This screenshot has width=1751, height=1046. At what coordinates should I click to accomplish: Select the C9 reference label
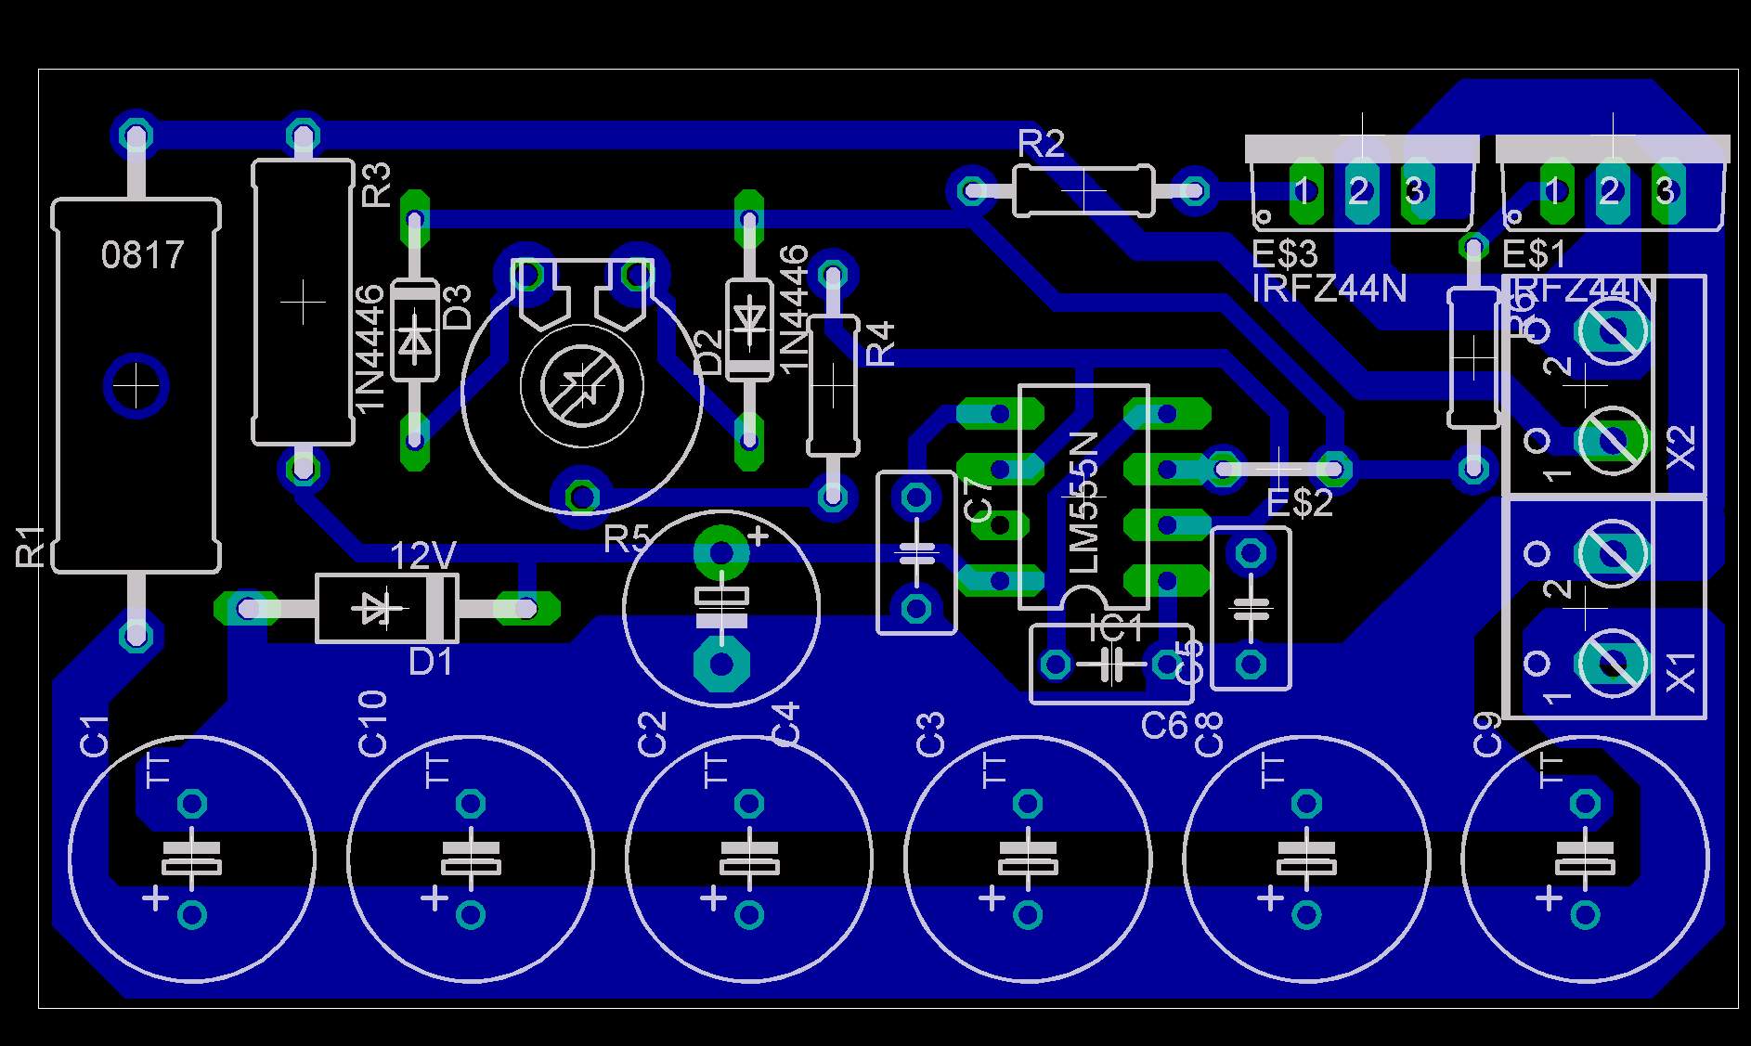pos(1487,733)
